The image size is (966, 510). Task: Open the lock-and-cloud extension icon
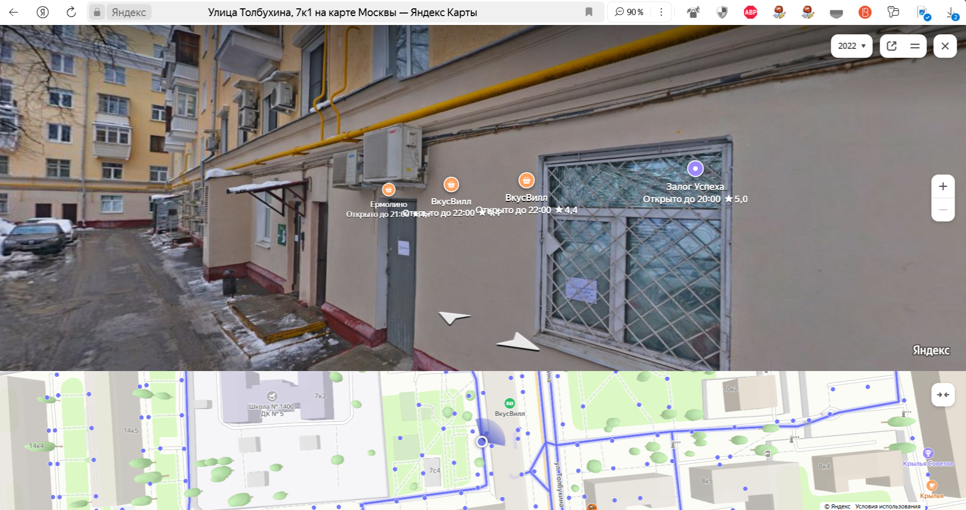(693, 12)
